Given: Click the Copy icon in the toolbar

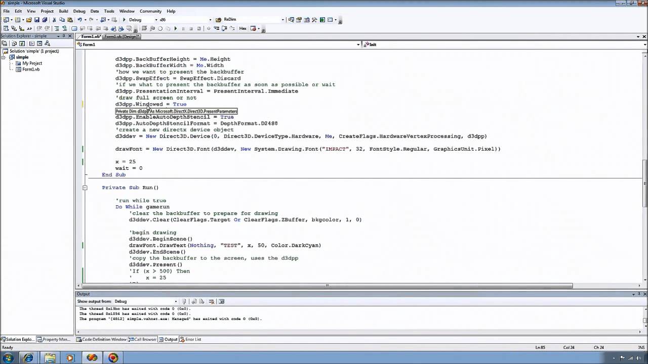Looking at the screenshot, I should (x=62, y=20).
